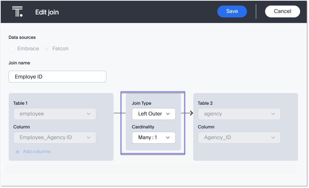Click the ThoughtSpot logo icon
The height and width of the screenshot is (188, 309).
click(x=17, y=11)
